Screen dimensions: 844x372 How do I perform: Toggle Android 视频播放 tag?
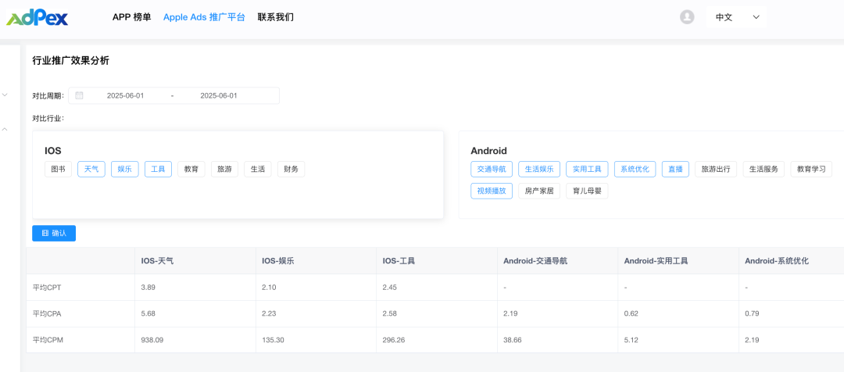click(x=492, y=191)
